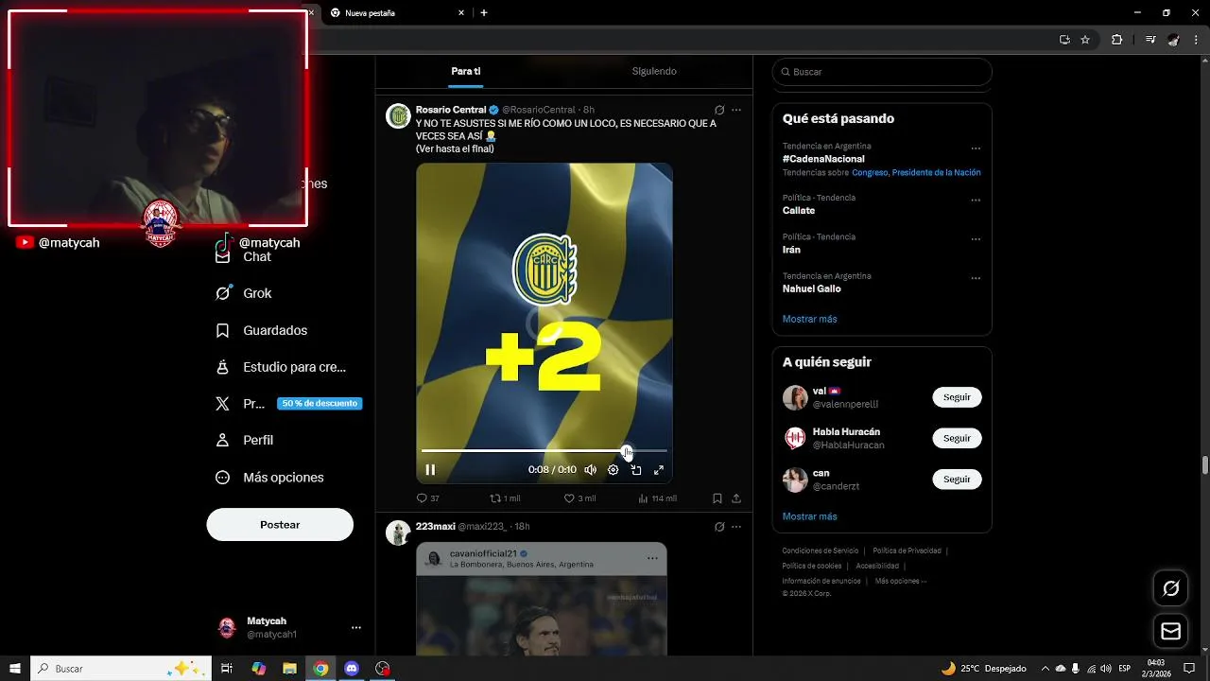Screen dimensions: 1210x681
Task: Open options for #CadenaNacional trend
Action: [976, 148]
